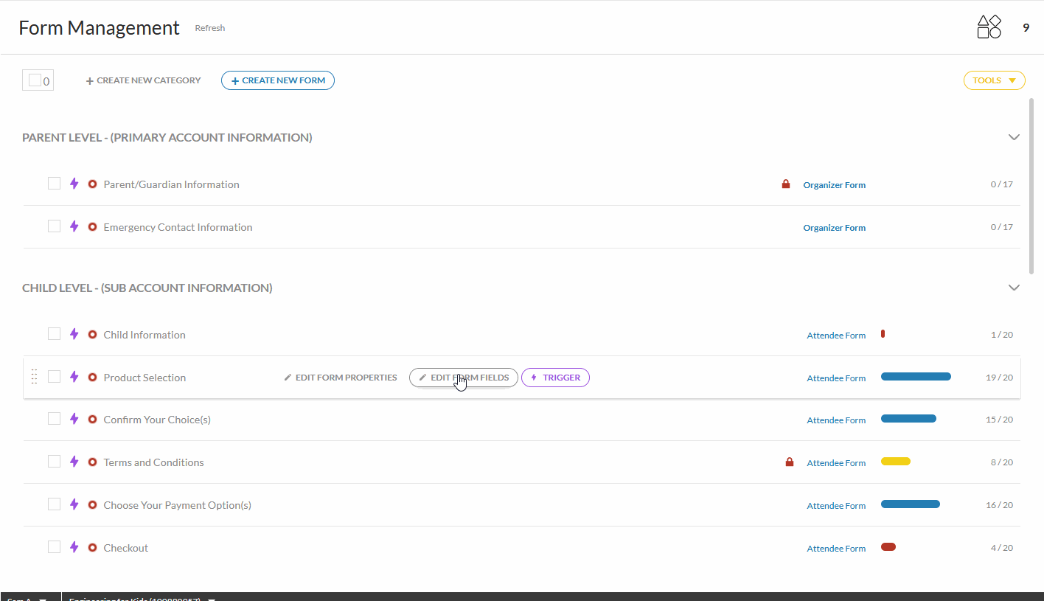The image size is (1044, 601).
Task: Click the Trigger option for Product Selection
Action: 555,378
